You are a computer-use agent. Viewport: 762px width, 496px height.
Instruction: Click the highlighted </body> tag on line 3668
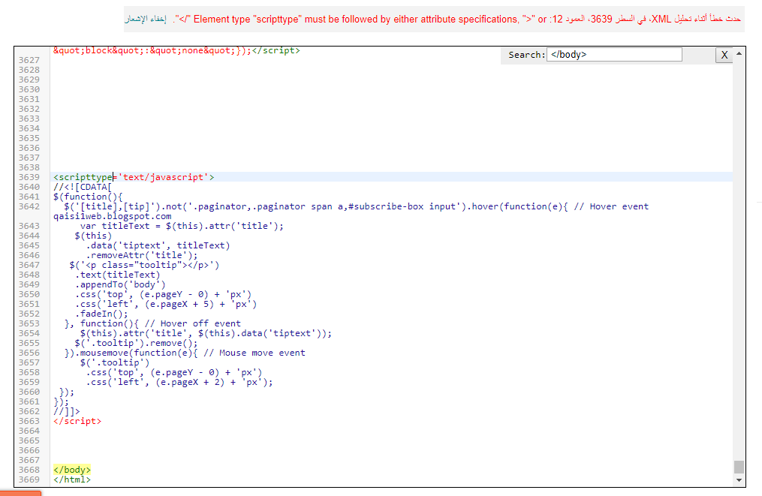click(72, 470)
